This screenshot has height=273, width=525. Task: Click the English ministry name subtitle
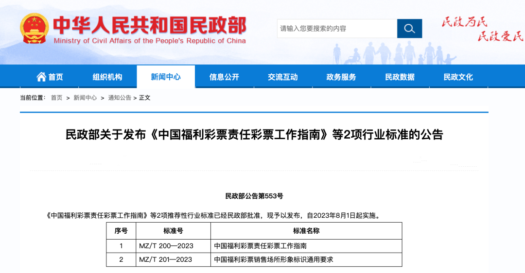coord(150,41)
